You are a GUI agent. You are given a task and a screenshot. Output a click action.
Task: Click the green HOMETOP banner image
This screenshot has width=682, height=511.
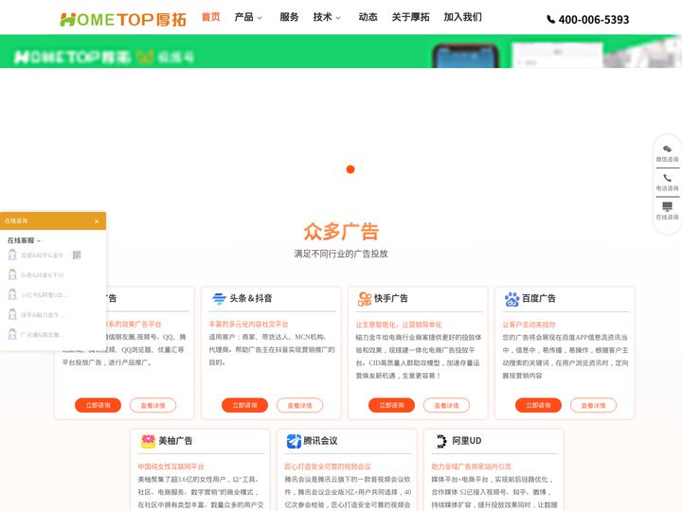coord(341,51)
